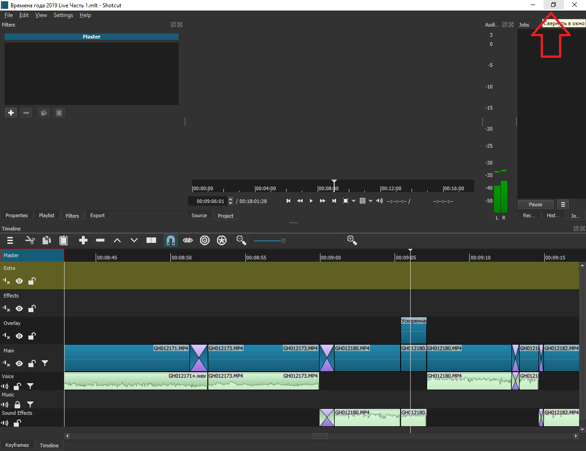Toggle snapping magnet in timeline toolbar
Viewport: 586px width, 451px height.
[x=171, y=240]
